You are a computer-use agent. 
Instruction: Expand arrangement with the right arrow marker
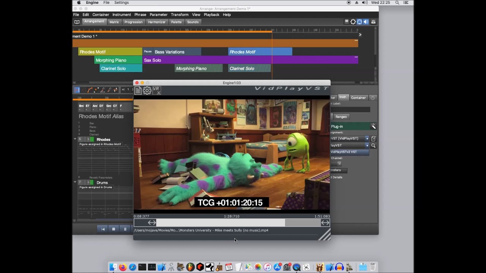(x=360, y=35)
